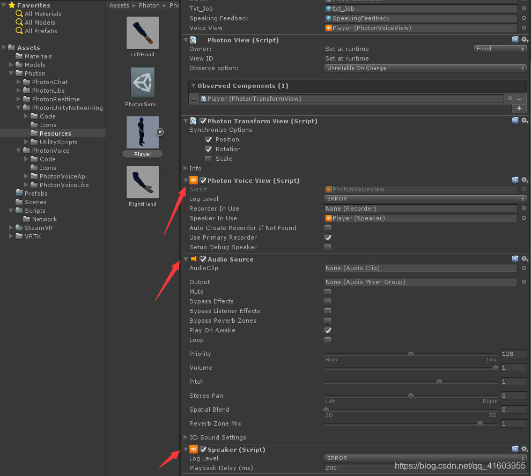Viewport: 531px width, 476px height.
Task: Toggle Use Primary Recorder checkbox
Action: click(328, 237)
